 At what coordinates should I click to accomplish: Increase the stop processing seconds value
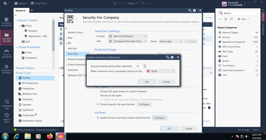tap(145, 65)
